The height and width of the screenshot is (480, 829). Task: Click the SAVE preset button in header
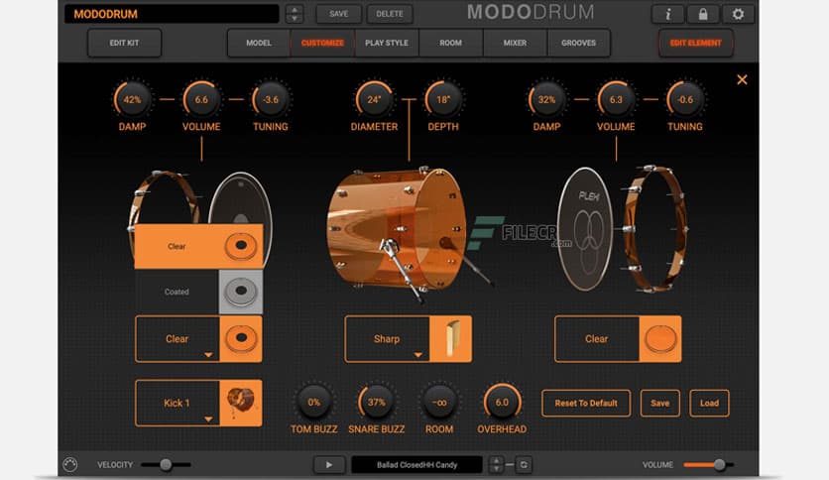pos(339,14)
